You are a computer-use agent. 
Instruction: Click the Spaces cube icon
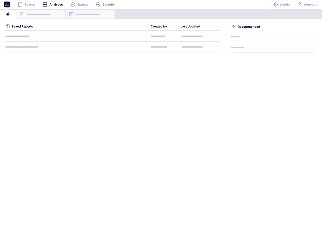(73, 5)
